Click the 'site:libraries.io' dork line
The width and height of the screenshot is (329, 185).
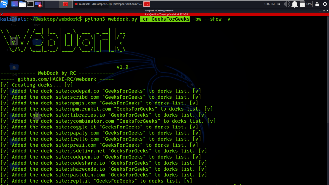(103, 115)
